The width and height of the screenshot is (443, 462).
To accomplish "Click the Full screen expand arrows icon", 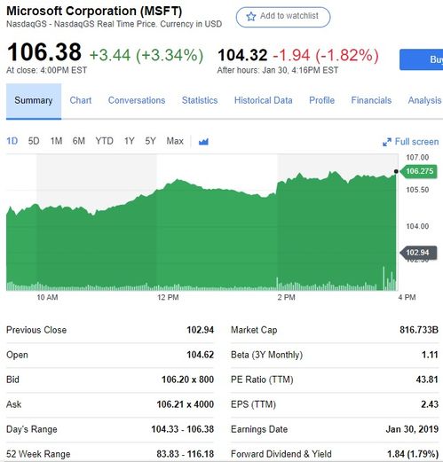I will pos(387,142).
